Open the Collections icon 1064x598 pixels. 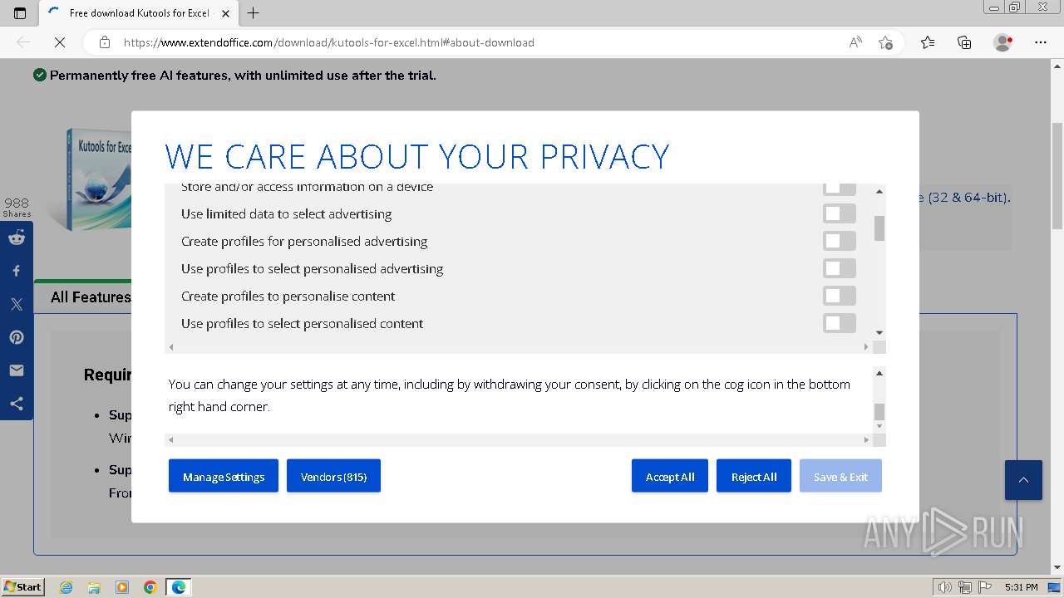[964, 42]
